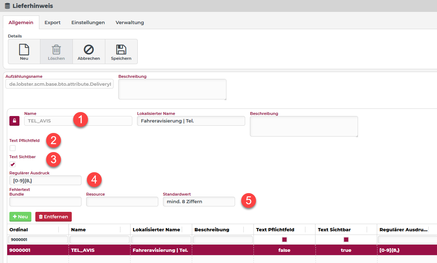Toggle the lock icon beside Name field

click(14, 121)
